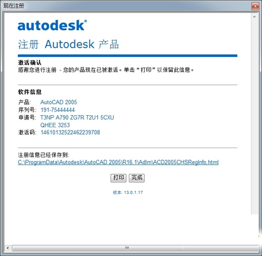
Task: Click the 注册信息已经保存到 label
Action: click(x=43, y=155)
